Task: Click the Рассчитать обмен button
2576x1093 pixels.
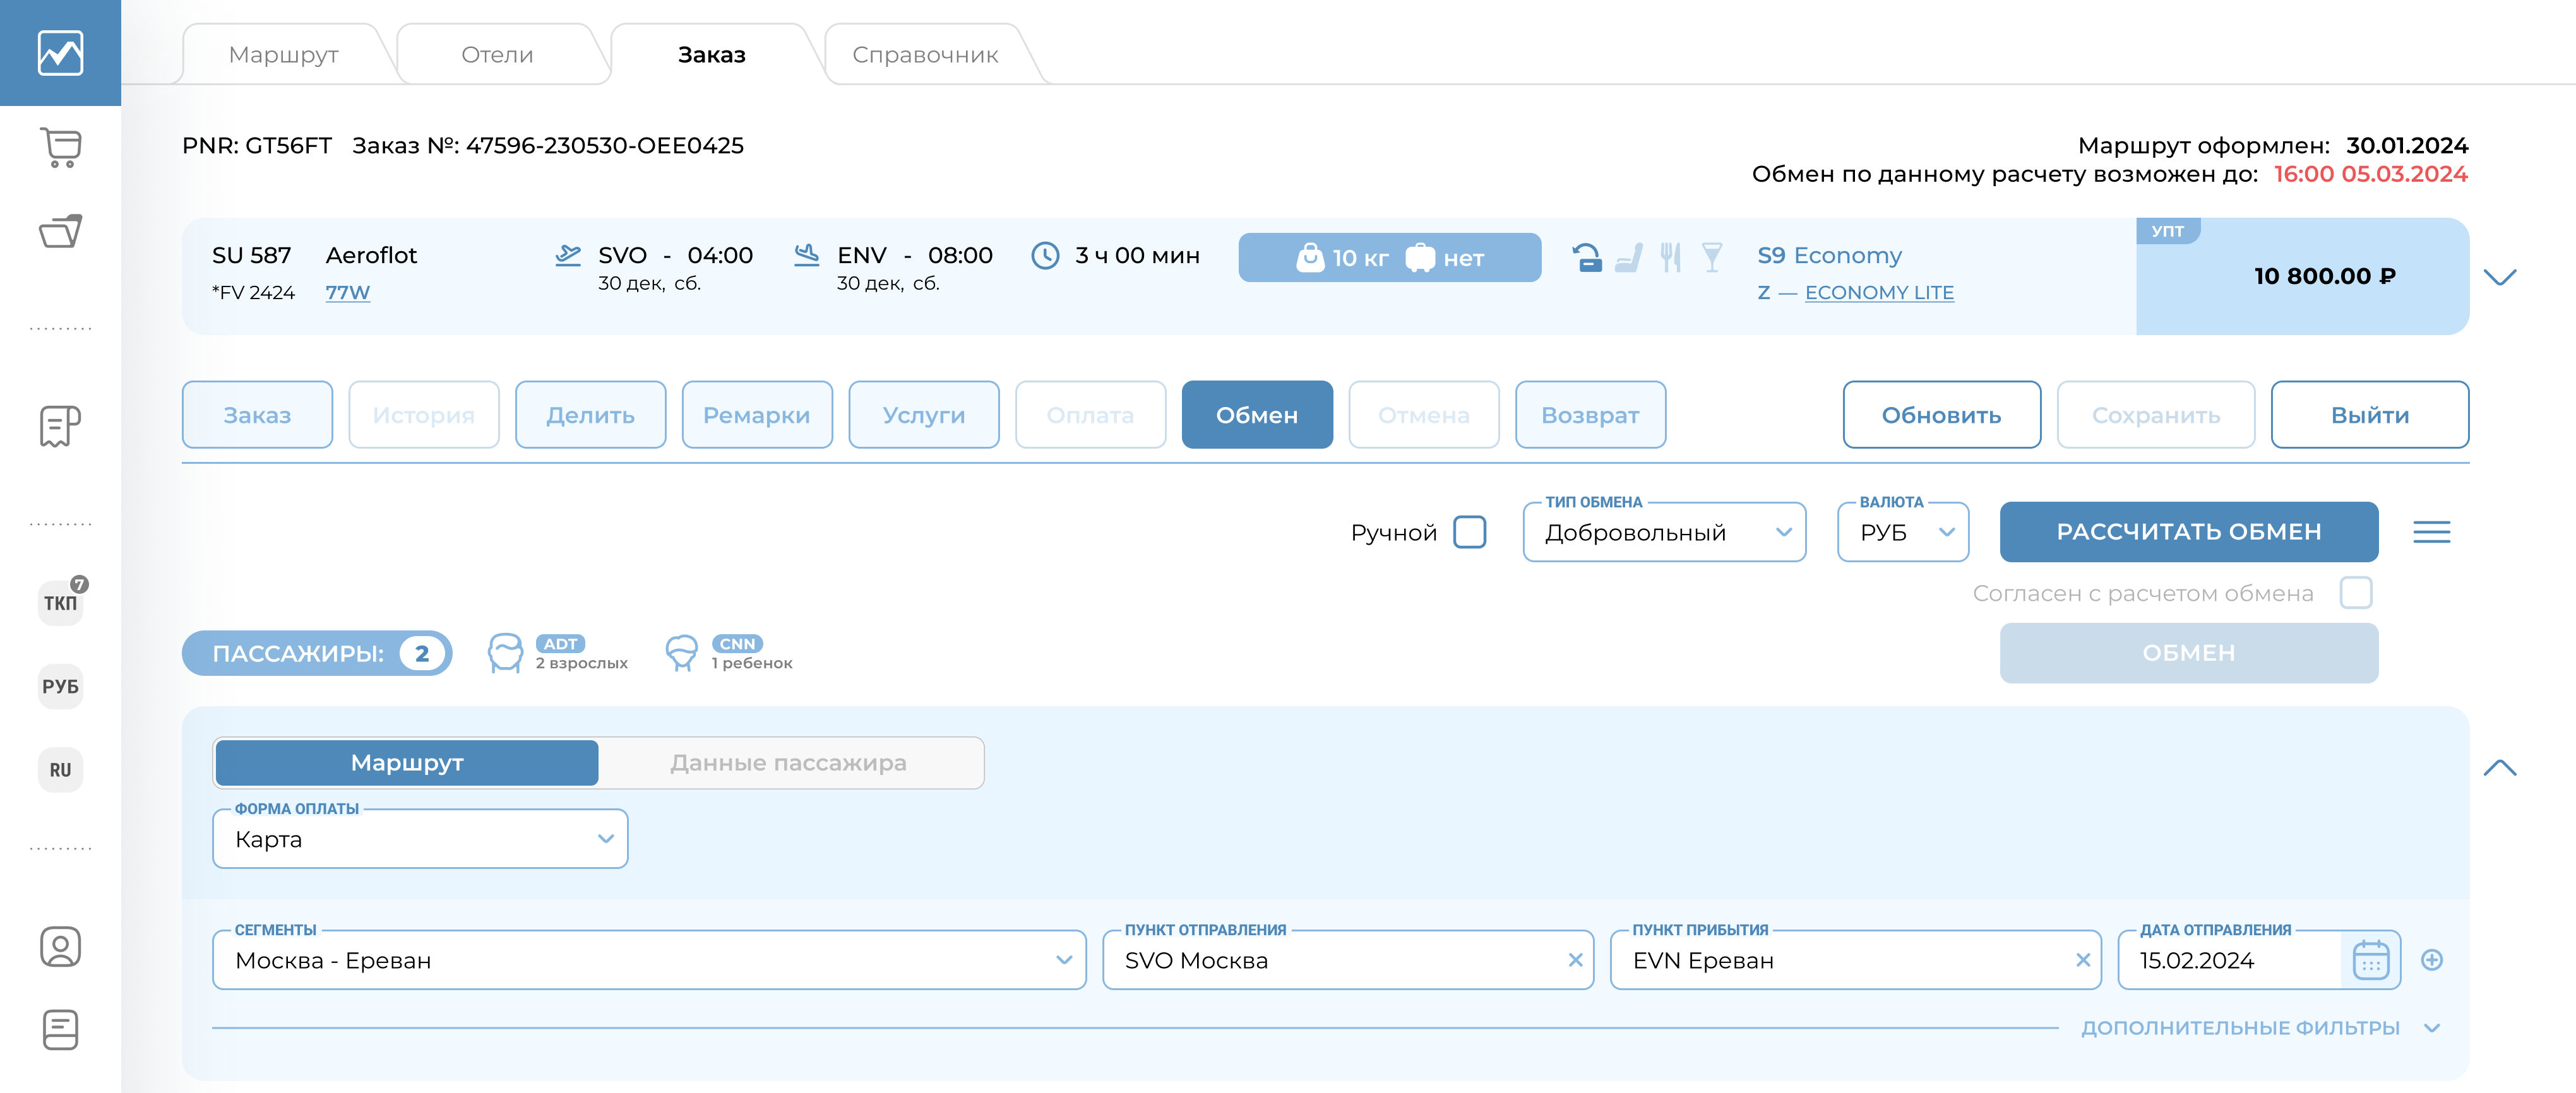Action: coord(2188,531)
